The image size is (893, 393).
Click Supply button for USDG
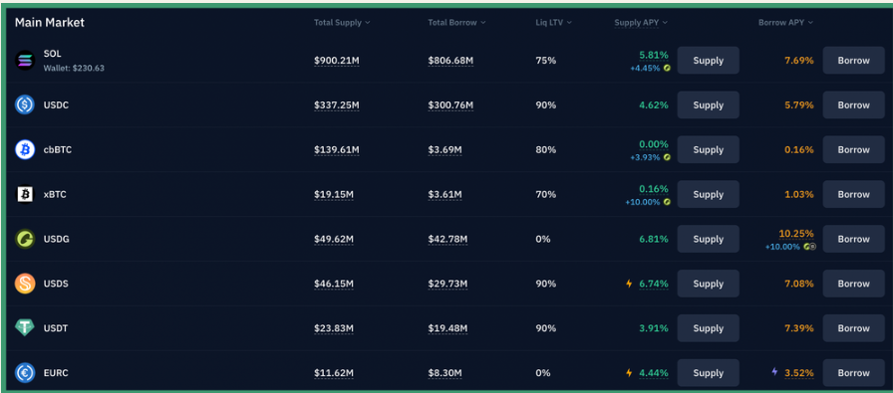[708, 239]
